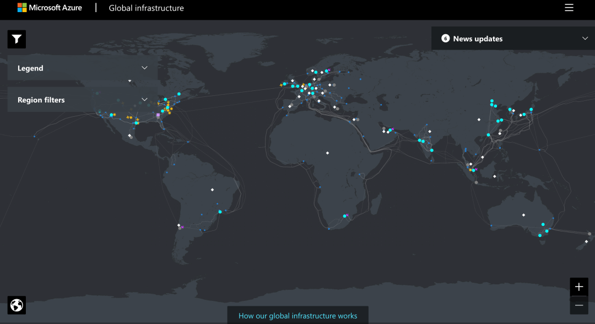Select the central Australia white diamond marker

(x=524, y=215)
